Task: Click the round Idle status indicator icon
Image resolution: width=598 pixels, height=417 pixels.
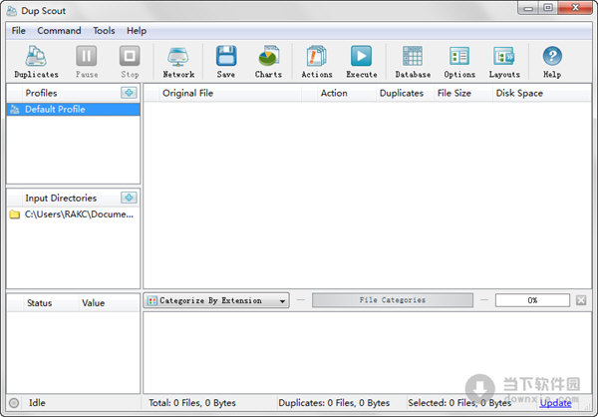Action: click(14, 403)
